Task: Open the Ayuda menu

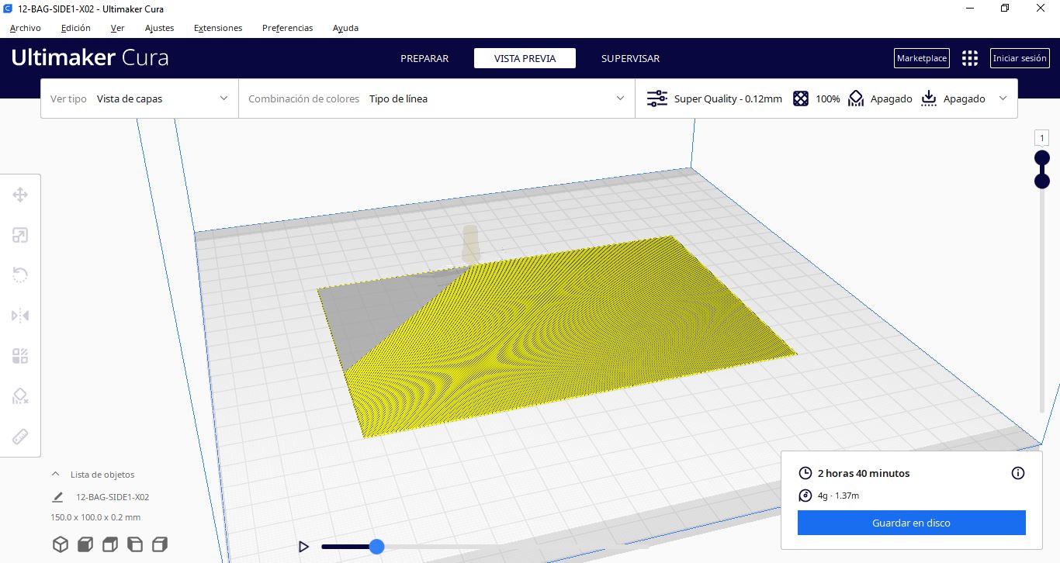Action: point(345,28)
